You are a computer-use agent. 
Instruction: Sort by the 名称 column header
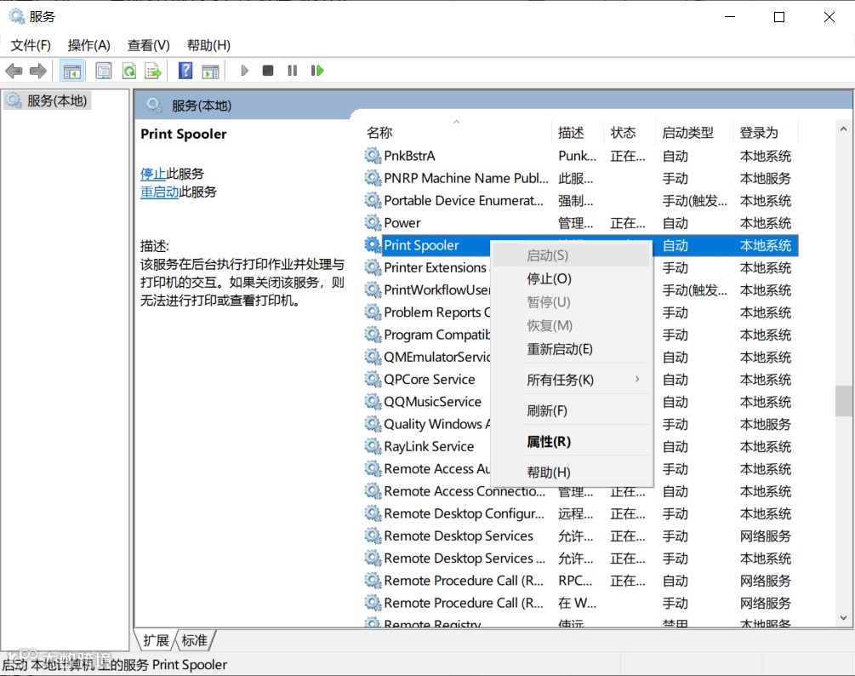pyautogui.click(x=457, y=133)
